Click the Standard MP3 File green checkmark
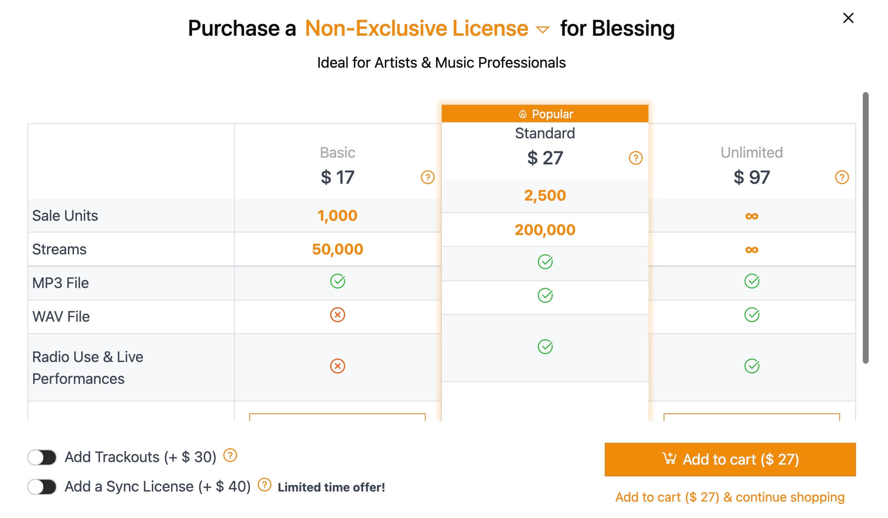Screen dimensions: 888x518 click(545, 262)
